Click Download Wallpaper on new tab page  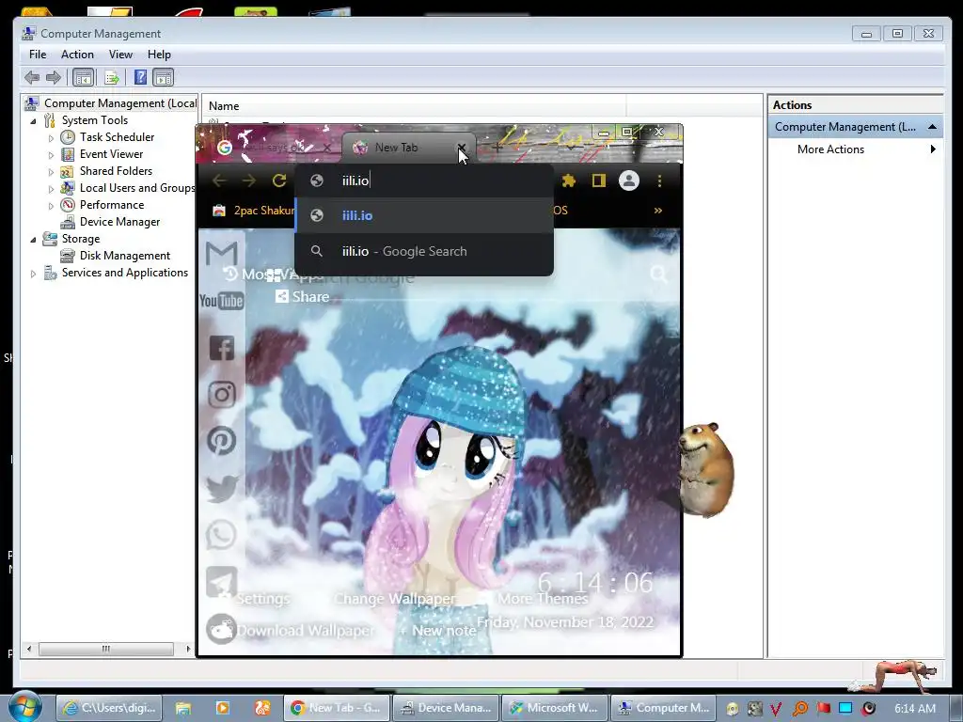[306, 631]
